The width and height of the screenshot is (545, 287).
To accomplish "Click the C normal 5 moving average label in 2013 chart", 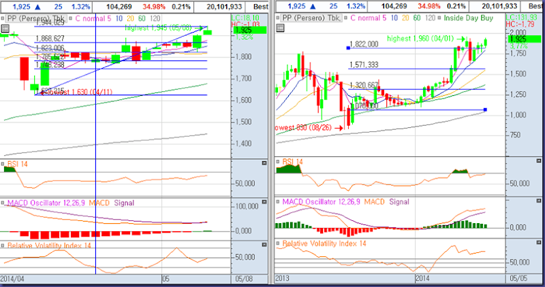I will pyautogui.click(x=368, y=18).
